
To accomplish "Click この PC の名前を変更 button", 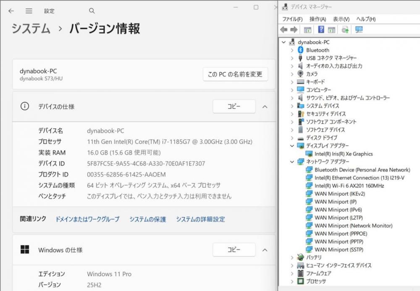I will pyautogui.click(x=235, y=74).
